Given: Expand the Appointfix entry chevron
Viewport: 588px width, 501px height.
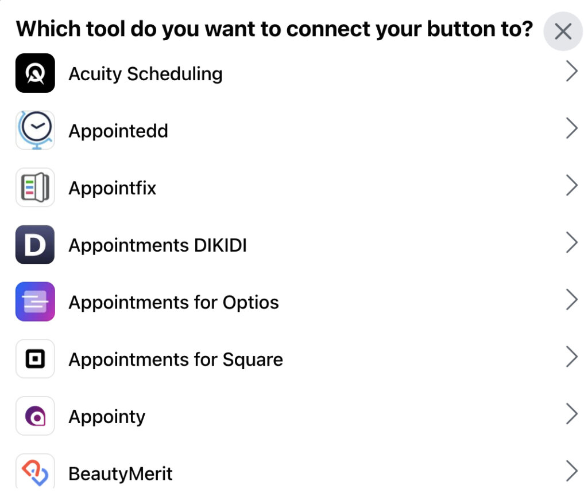Looking at the screenshot, I should point(572,185).
